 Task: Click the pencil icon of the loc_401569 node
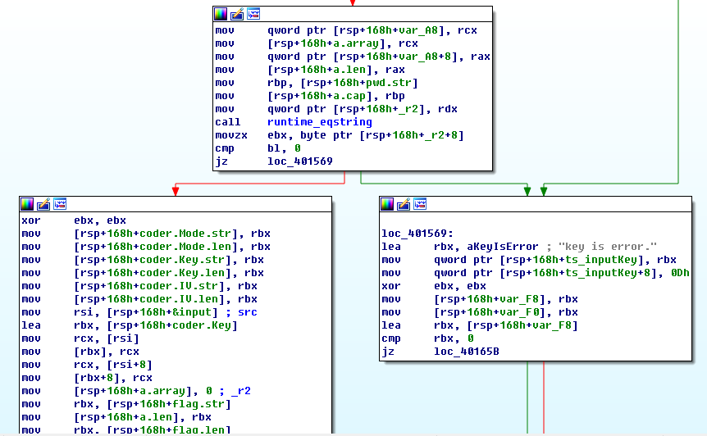(x=404, y=204)
